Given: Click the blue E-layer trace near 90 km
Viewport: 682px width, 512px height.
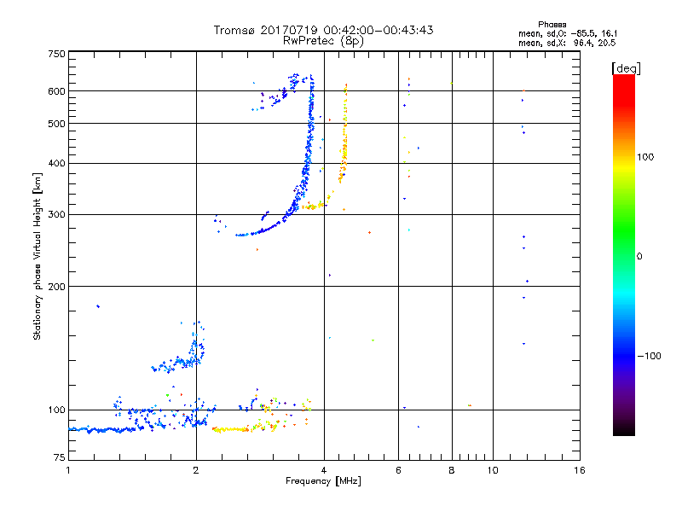Looking at the screenshot, I should [104, 430].
